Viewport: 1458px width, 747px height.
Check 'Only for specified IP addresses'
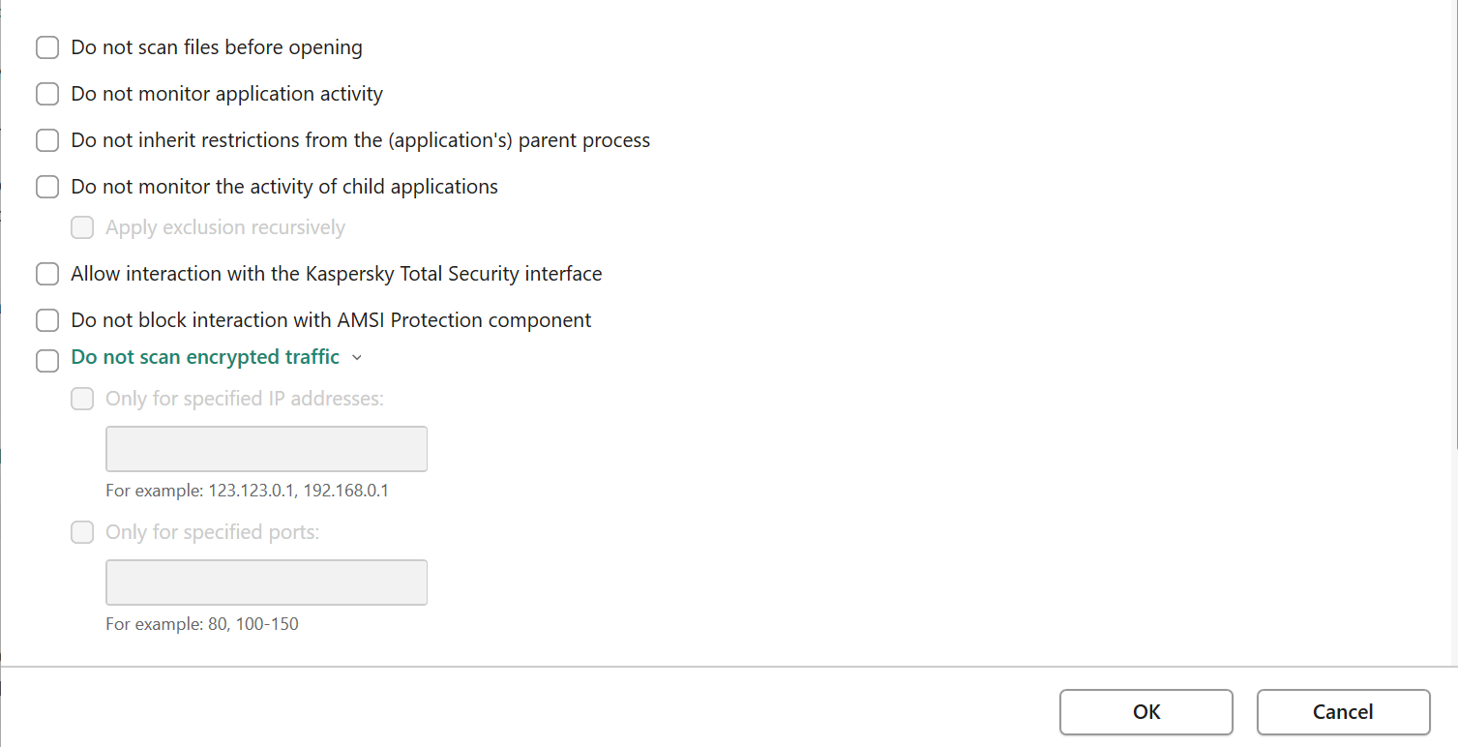click(82, 398)
